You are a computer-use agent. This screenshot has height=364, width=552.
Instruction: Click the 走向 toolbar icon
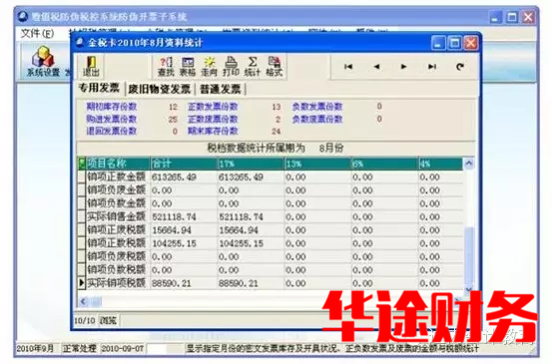click(x=209, y=67)
